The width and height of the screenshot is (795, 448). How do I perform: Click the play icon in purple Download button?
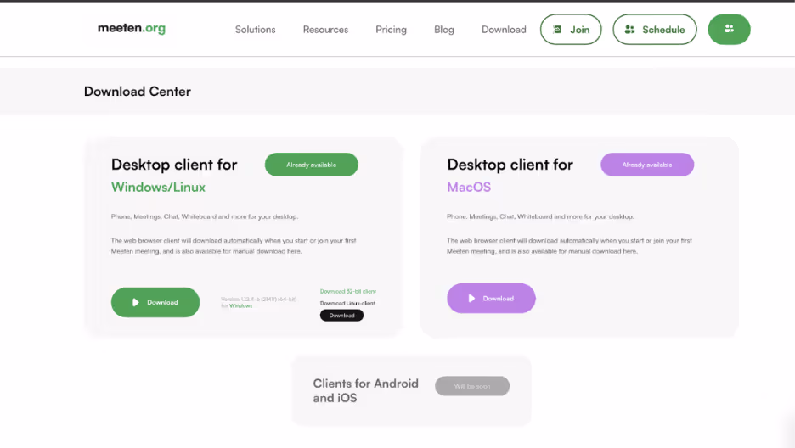(471, 298)
